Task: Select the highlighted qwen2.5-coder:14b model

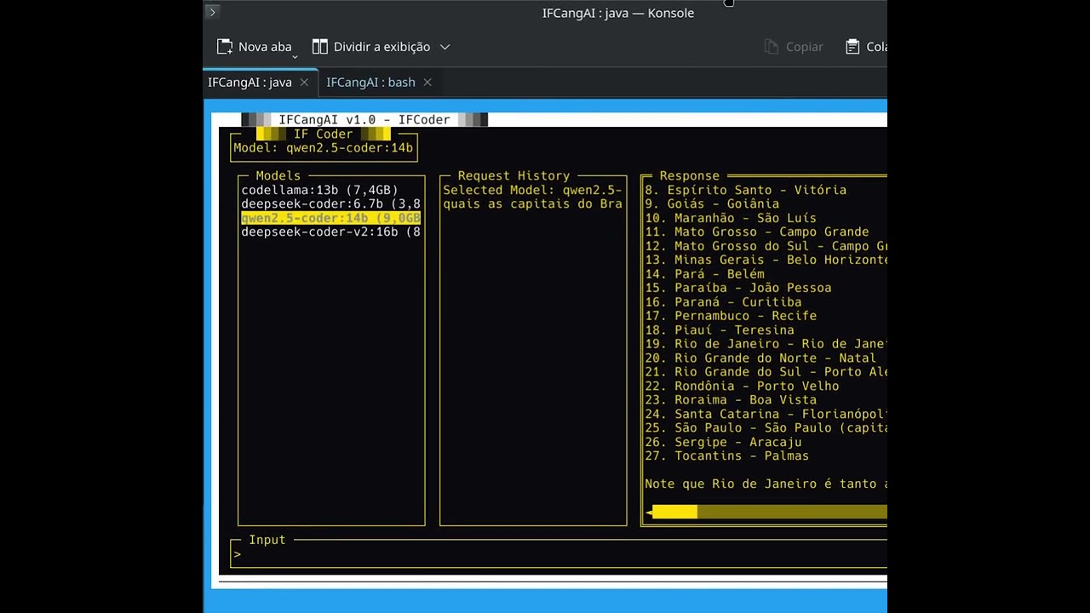Action: [331, 218]
